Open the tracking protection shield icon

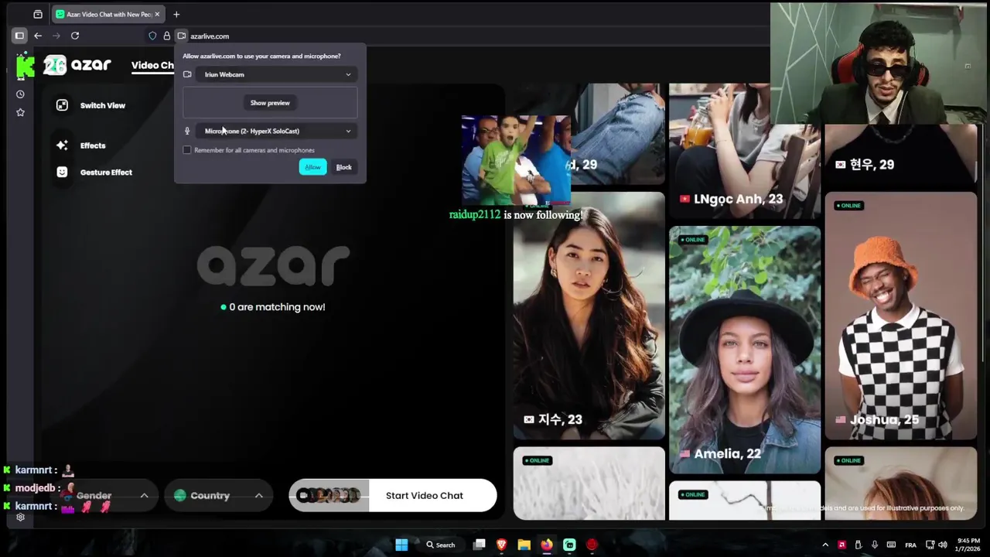(x=152, y=36)
